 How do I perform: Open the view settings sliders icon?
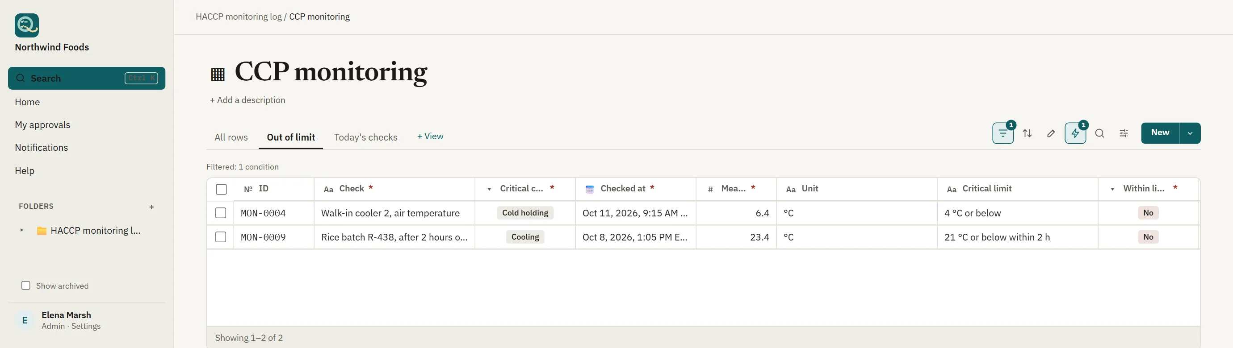click(1124, 133)
